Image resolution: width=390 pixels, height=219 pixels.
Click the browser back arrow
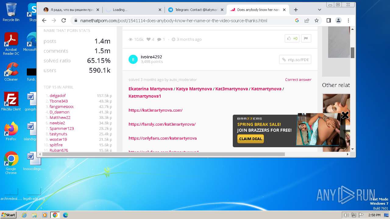click(x=44, y=20)
